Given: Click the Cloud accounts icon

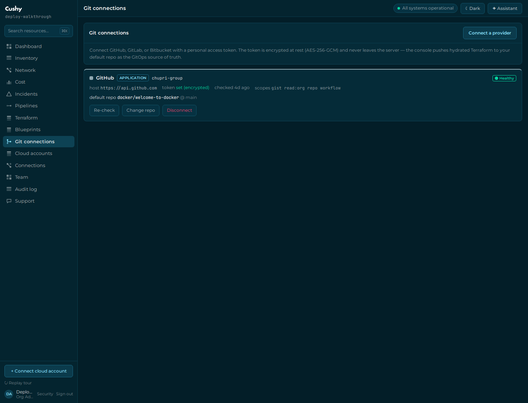Looking at the screenshot, I should pyautogui.click(x=9, y=153).
